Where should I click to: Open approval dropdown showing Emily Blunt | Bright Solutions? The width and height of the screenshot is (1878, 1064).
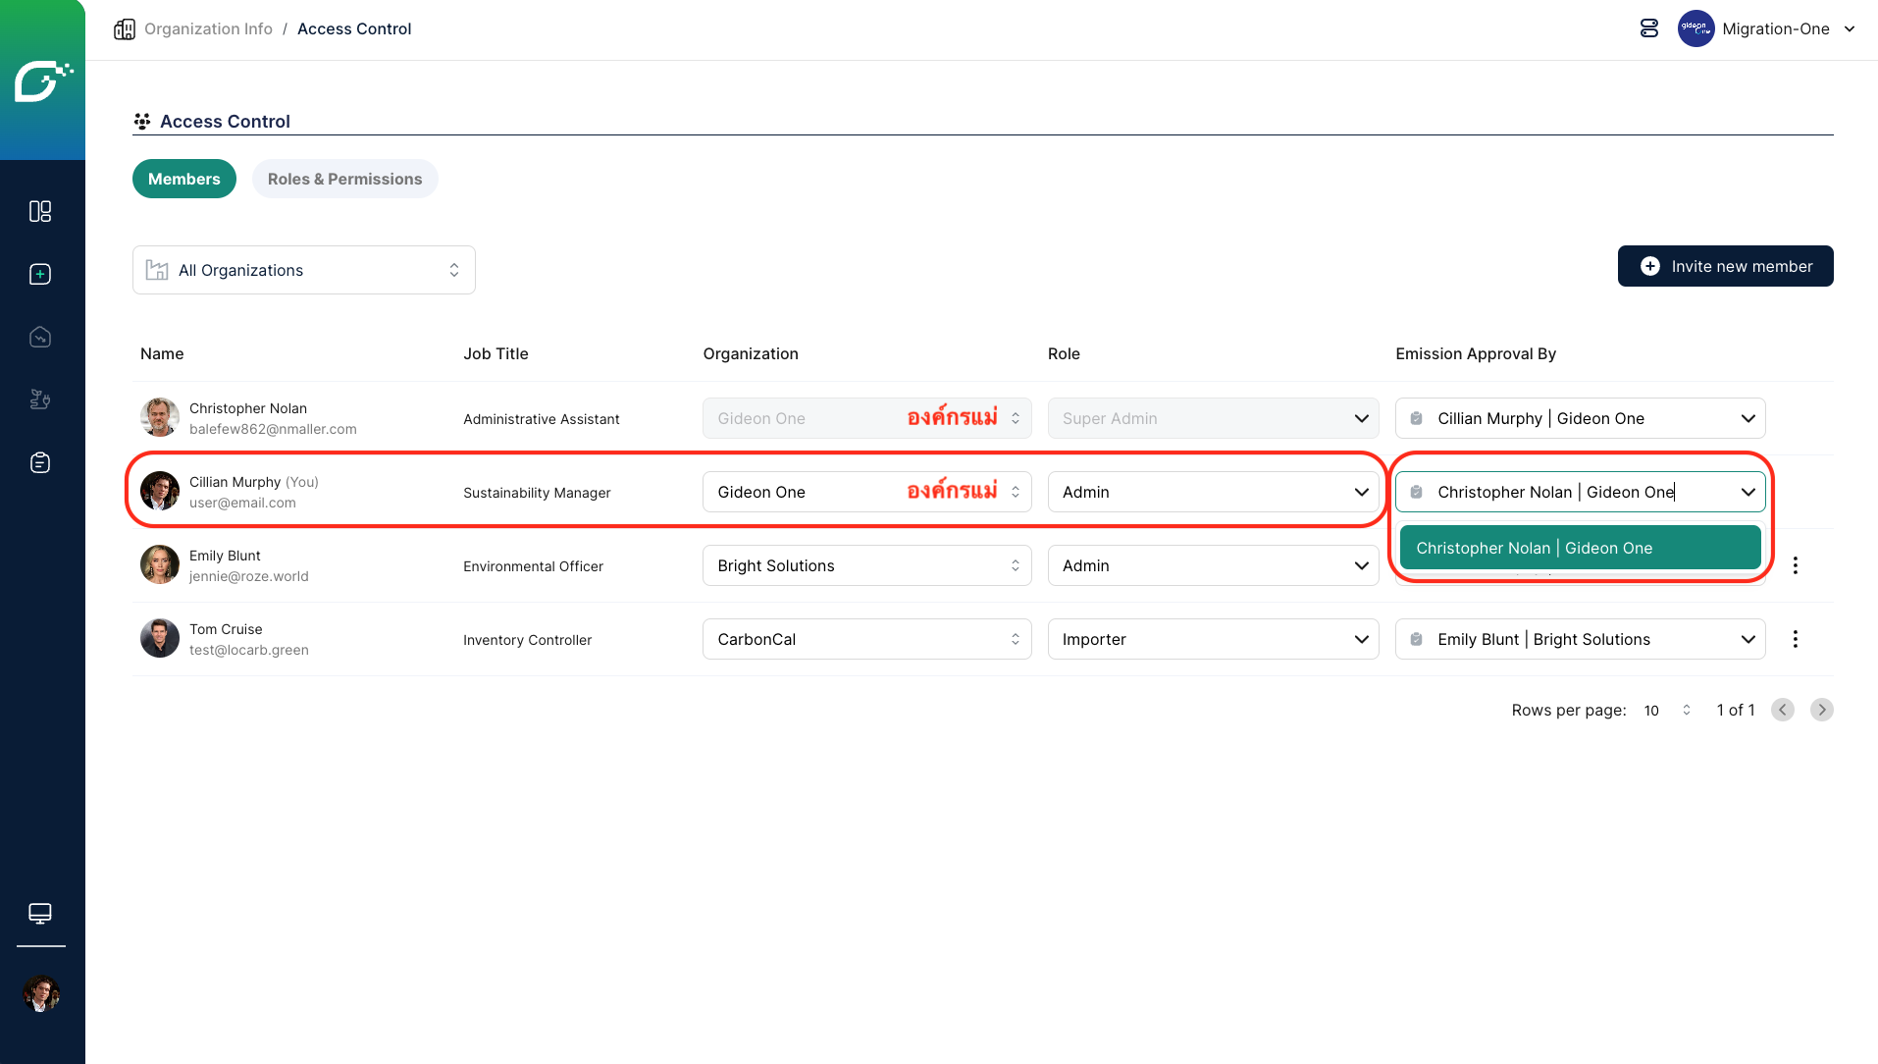point(1580,639)
